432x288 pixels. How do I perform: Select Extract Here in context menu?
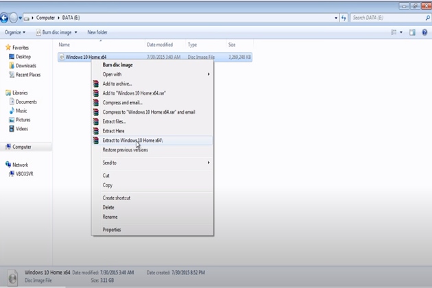point(114,130)
